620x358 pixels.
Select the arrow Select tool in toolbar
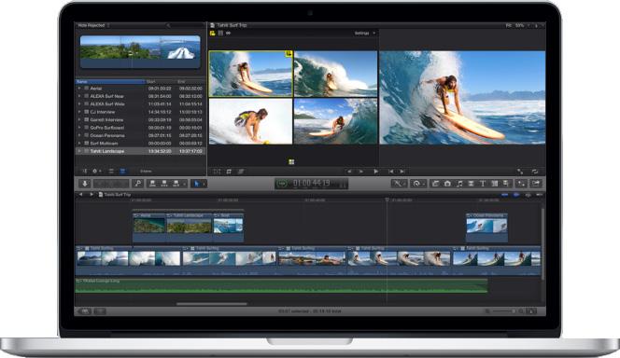(196, 184)
